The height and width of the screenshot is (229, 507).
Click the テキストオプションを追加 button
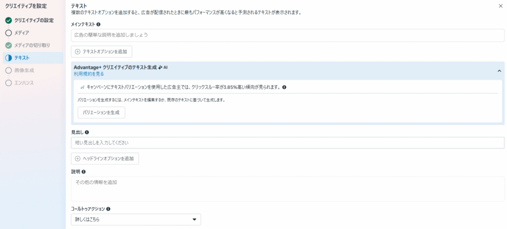click(x=102, y=52)
